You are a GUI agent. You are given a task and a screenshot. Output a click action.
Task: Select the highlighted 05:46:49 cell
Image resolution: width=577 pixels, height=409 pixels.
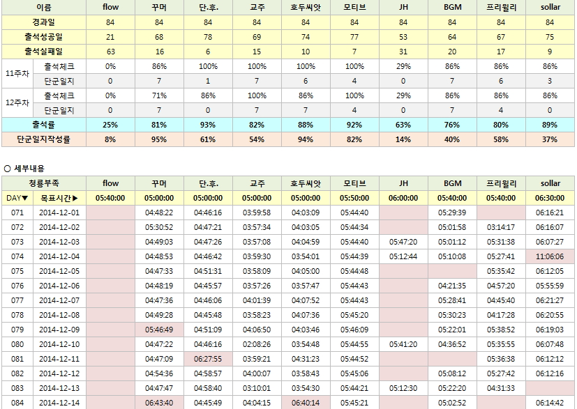click(159, 330)
